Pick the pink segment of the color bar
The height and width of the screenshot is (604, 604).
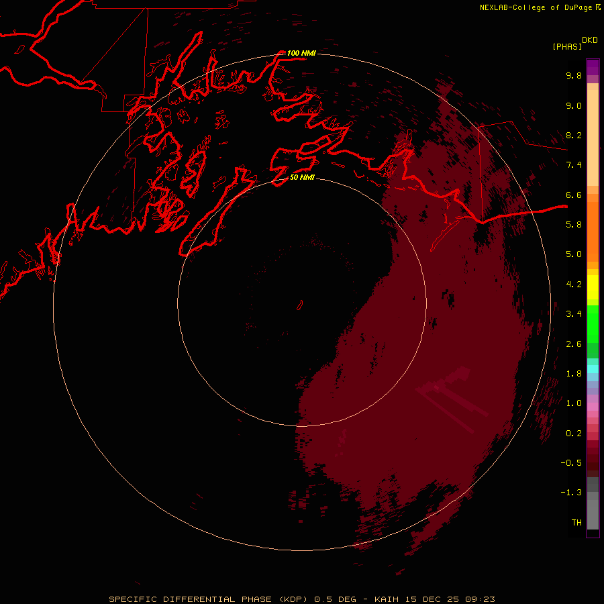point(593,407)
